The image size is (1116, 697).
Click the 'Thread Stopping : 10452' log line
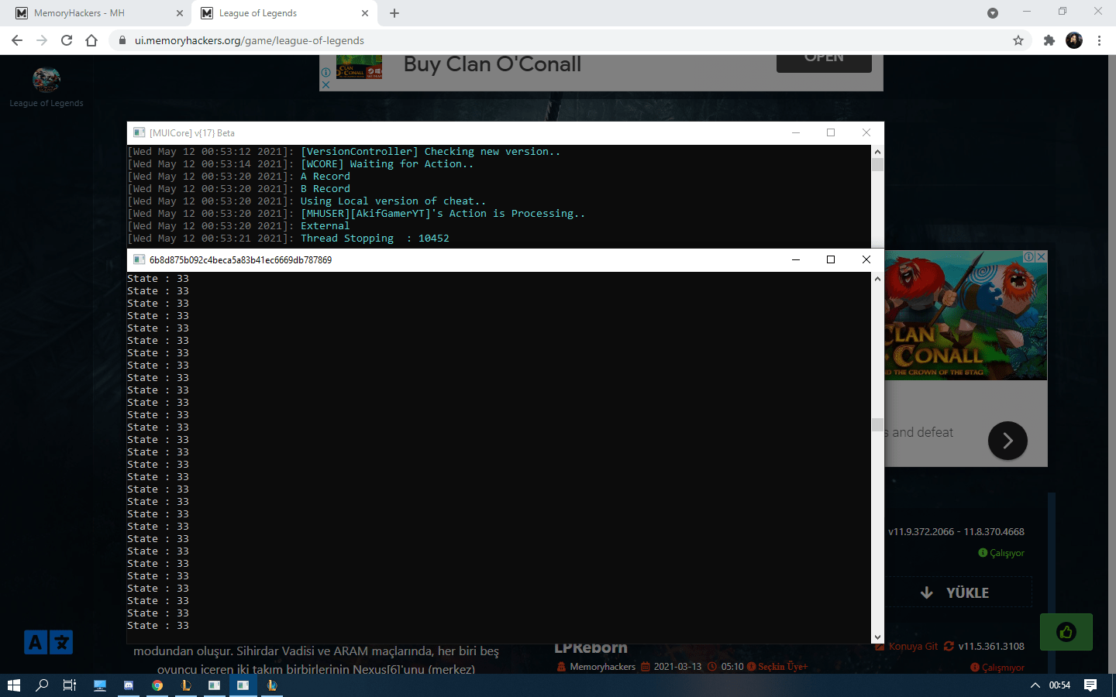[375, 239]
